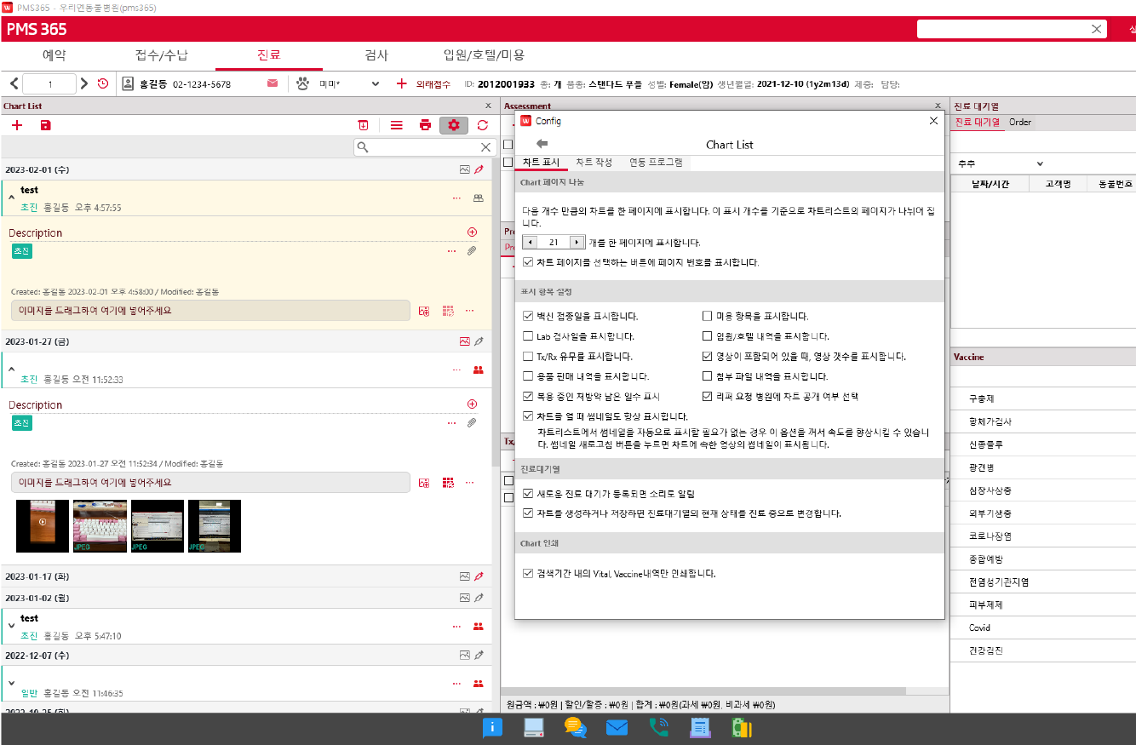Toggle '새로운 진료 대기가 등록되면 소리로 알림' checkbox
The image size is (1136, 745).
click(529, 494)
